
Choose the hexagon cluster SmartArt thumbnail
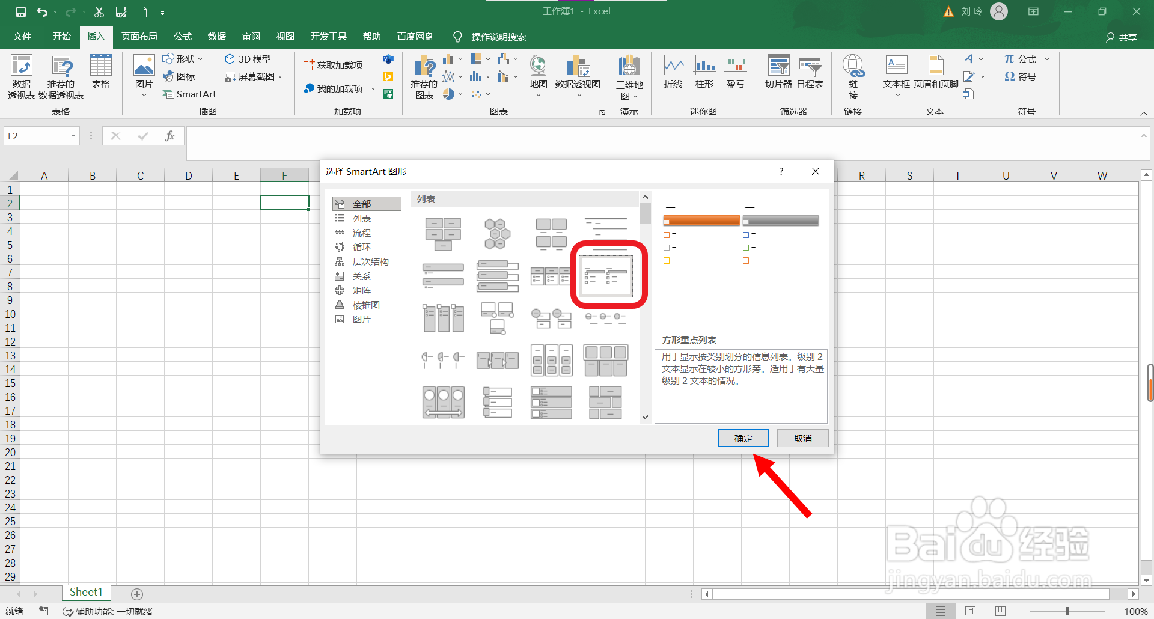(497, 234)
